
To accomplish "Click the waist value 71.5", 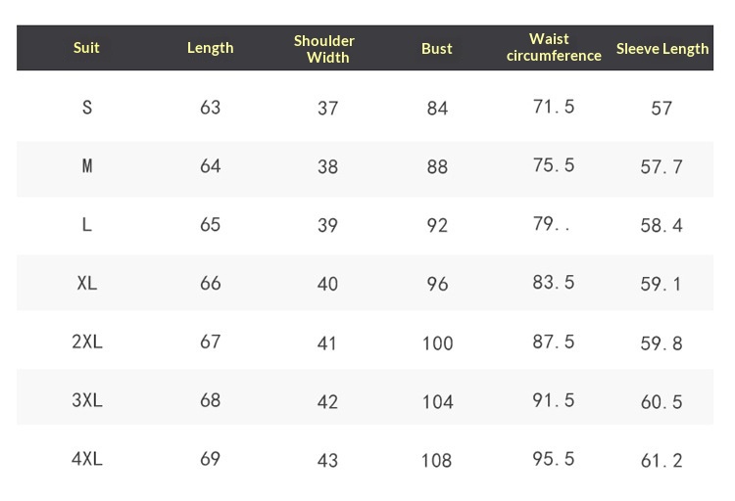I will click(554, 107).
